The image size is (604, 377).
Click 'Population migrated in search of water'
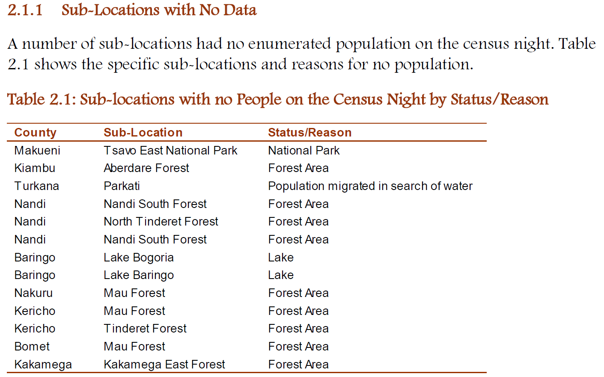point(370,186)
